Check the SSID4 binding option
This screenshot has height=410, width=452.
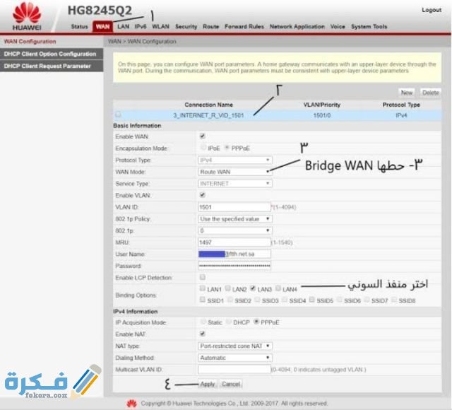[285, 300]
